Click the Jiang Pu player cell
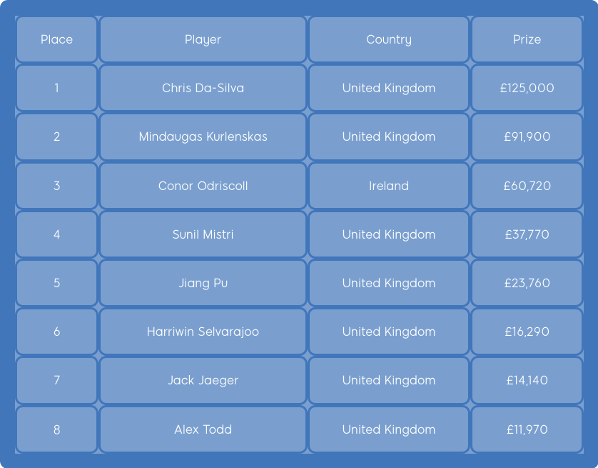Viewport: 598px width, 468px height. [203, 283]
